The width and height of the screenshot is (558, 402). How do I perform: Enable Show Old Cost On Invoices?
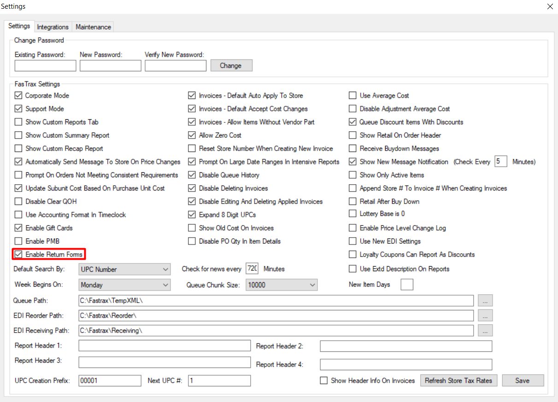tap(192, 228)
